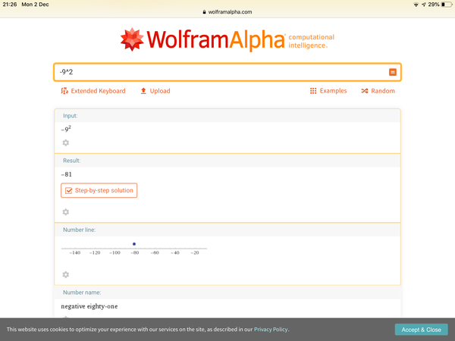Click the 'computational intelligence' tagline
The image size is (455, 341).
[311, 42]
